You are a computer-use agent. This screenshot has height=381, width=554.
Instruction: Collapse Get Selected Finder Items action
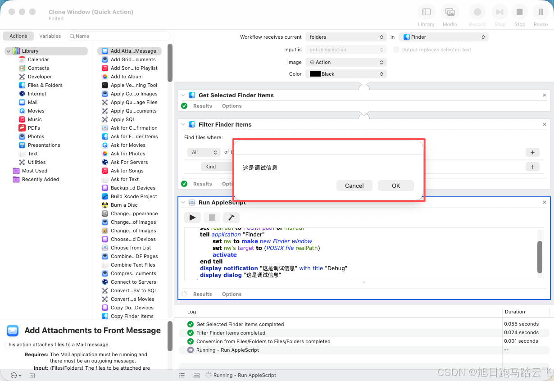pos(183,95)
